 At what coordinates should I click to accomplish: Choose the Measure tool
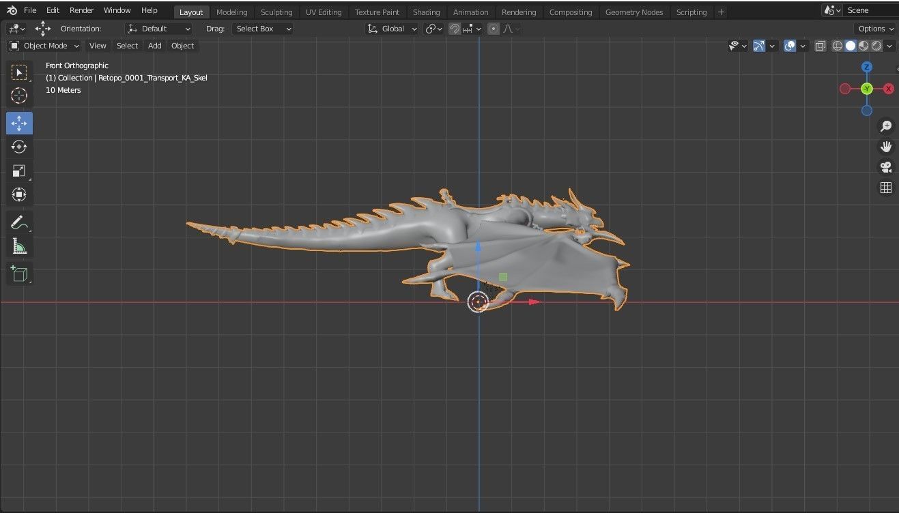point(19,246)
